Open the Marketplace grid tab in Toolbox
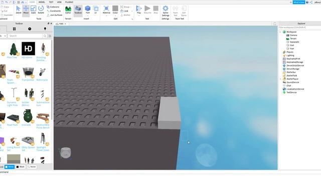The image size is (321, 180). pyautogui.click(x=14, y=29)
